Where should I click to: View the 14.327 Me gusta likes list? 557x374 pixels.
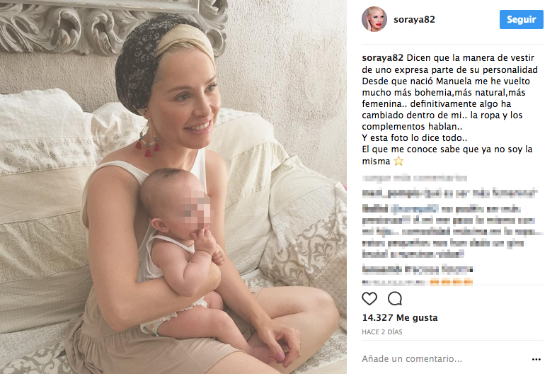click(400, 317)
